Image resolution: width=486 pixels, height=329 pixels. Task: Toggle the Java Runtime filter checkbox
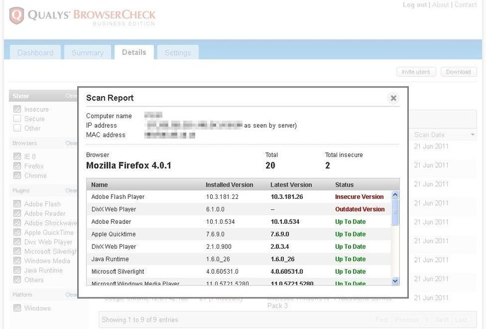pos(18,270)
